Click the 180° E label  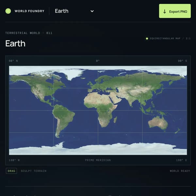point(182,160)
